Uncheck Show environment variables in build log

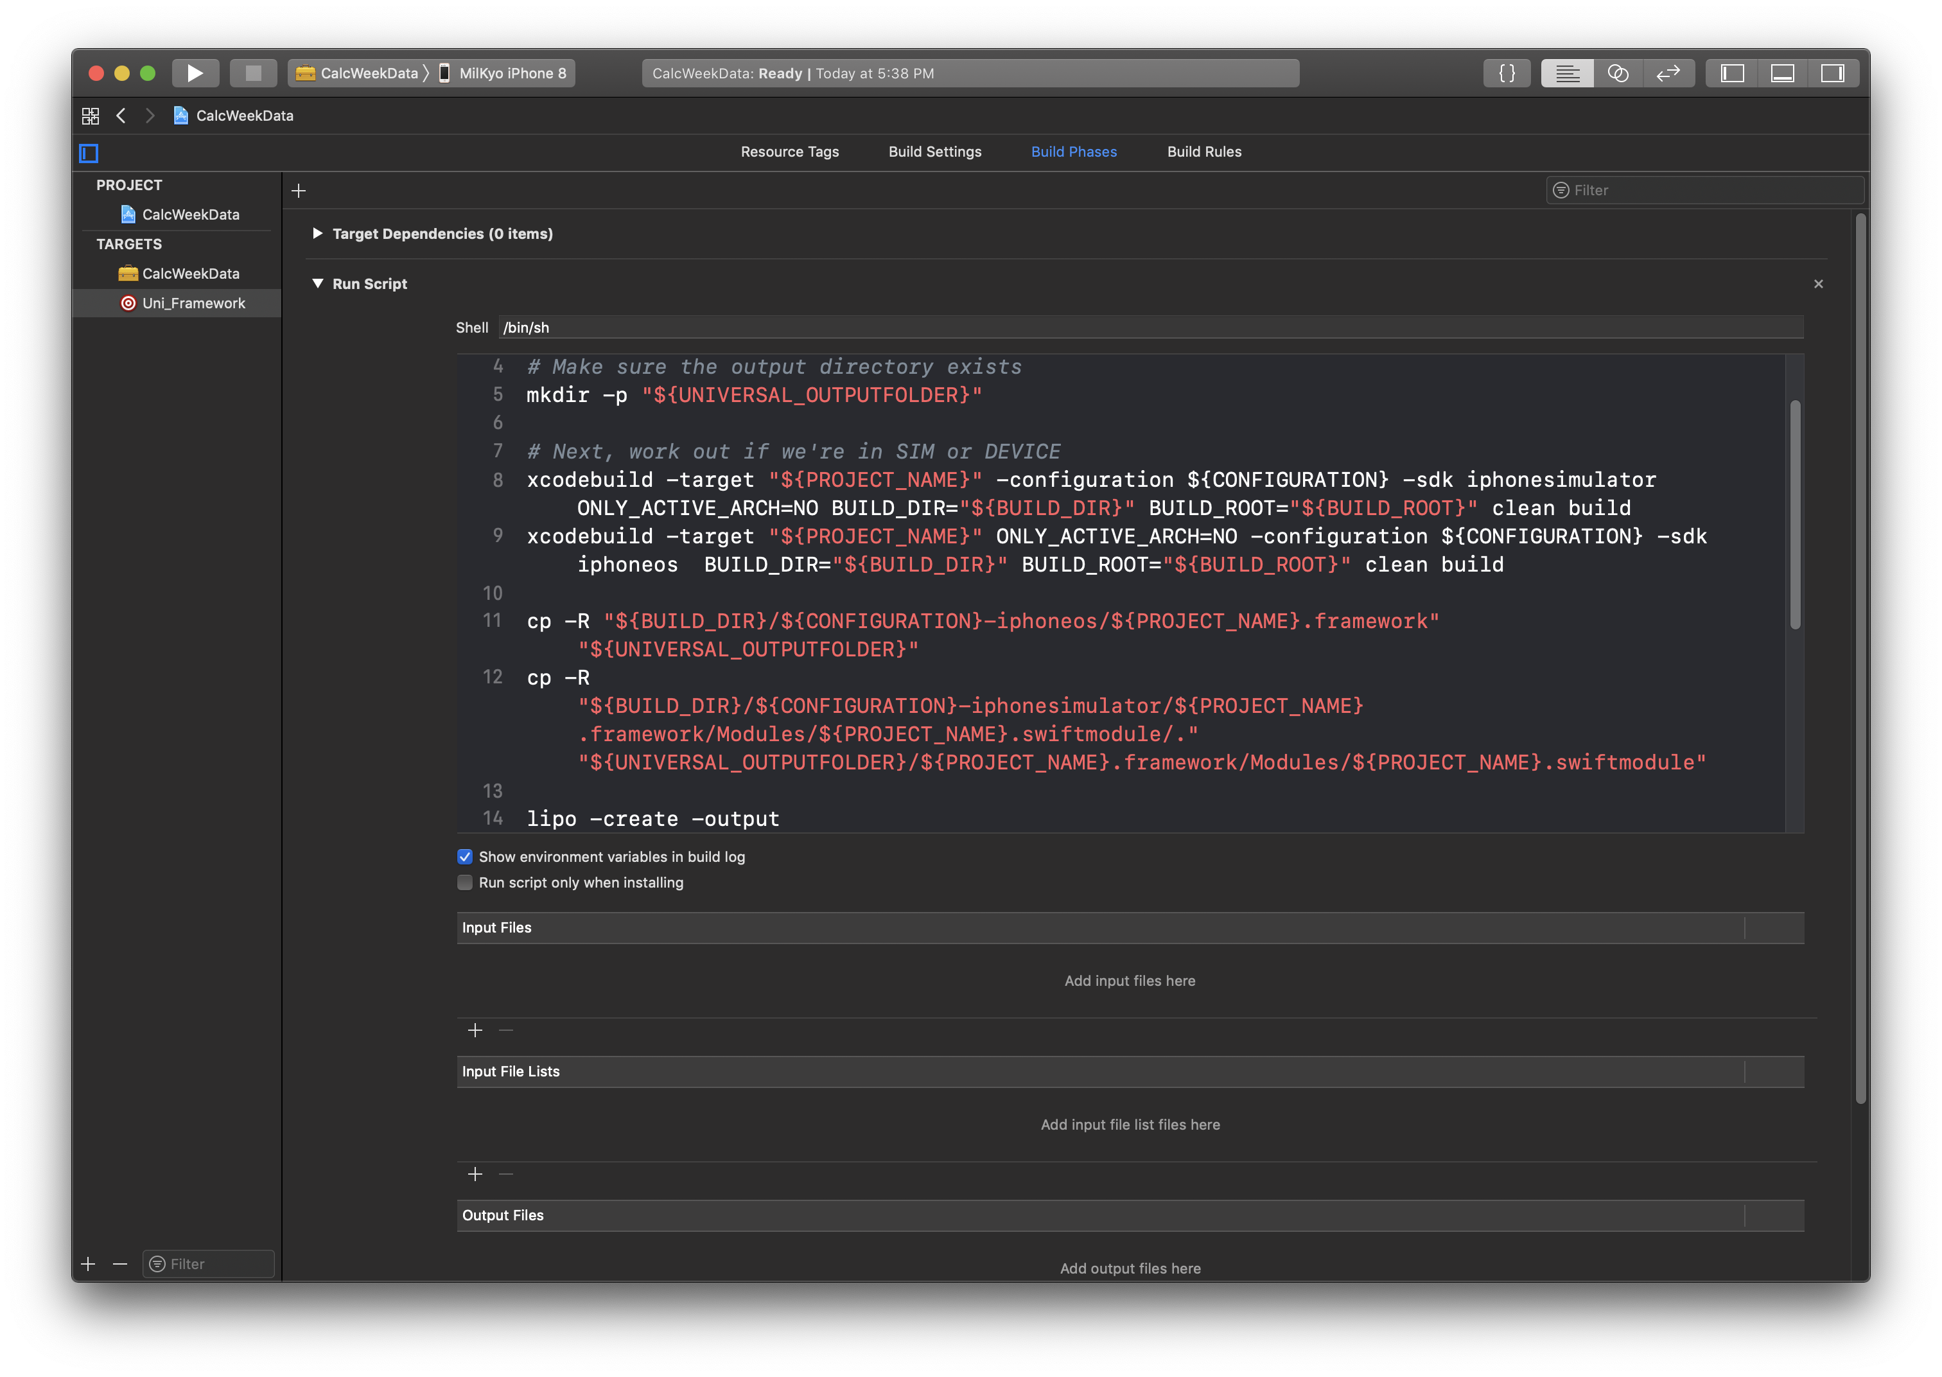click(464, 856)
